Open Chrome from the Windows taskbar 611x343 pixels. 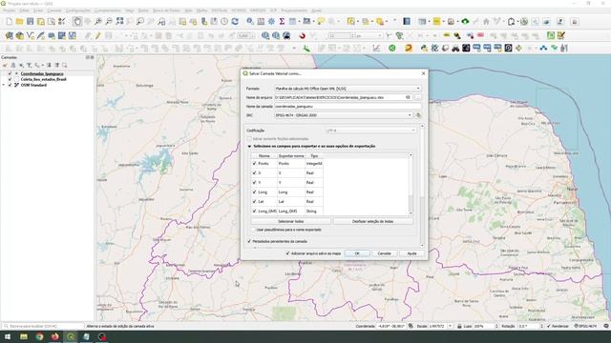click(39, 336)
